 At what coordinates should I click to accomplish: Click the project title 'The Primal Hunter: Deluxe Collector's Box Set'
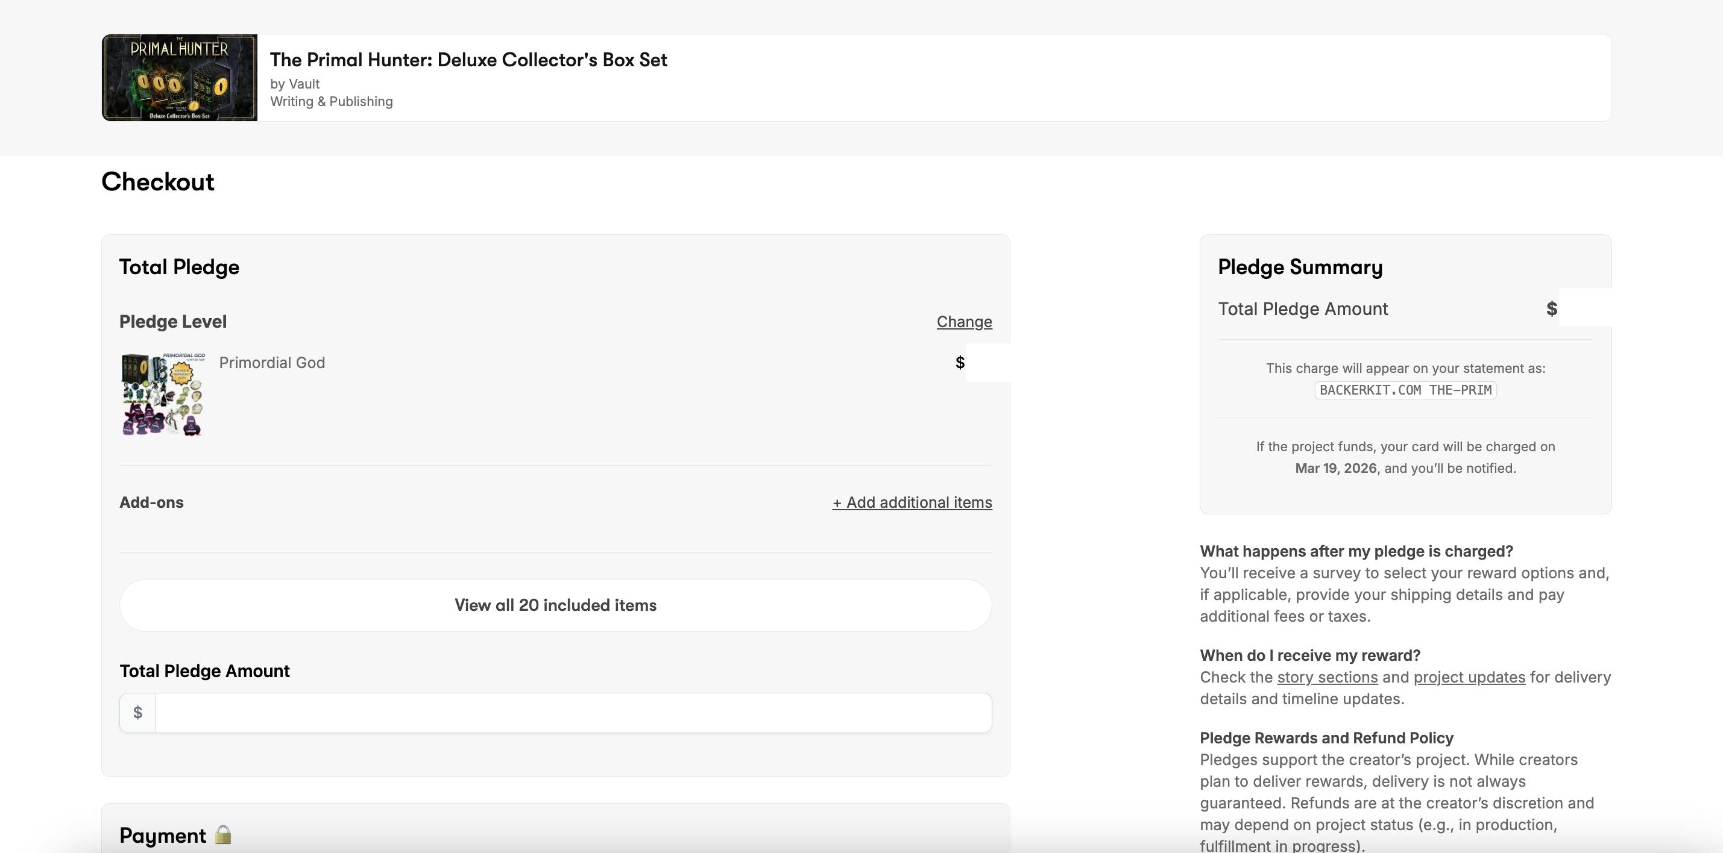(468, 60)
